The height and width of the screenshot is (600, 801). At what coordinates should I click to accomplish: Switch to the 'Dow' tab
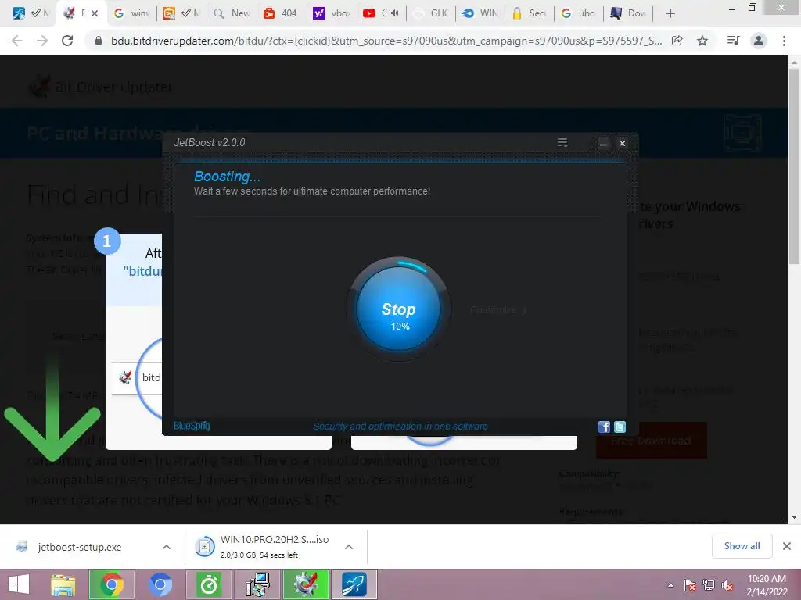click(x=629, y=13)
